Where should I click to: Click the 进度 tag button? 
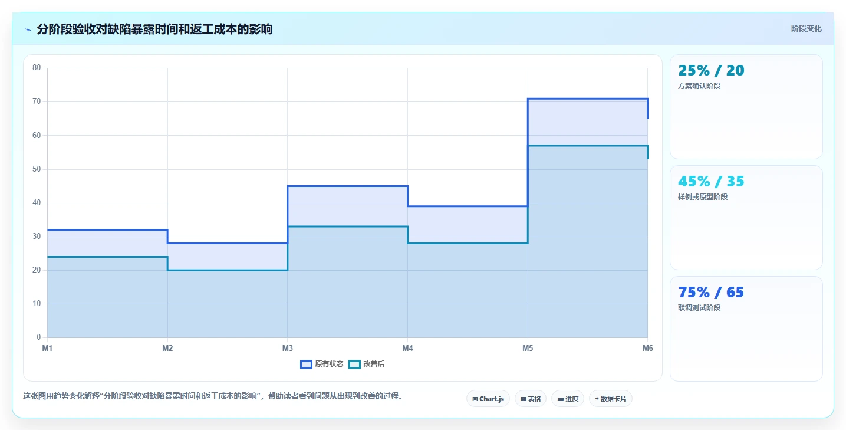click(x=568, y=399)
